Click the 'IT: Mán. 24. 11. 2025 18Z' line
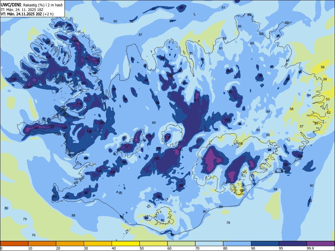 [22, 10]
